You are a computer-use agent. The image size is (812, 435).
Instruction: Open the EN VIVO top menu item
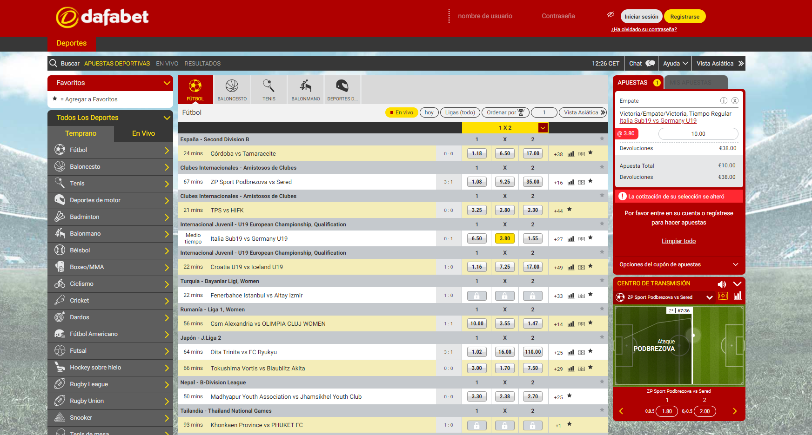167,64
